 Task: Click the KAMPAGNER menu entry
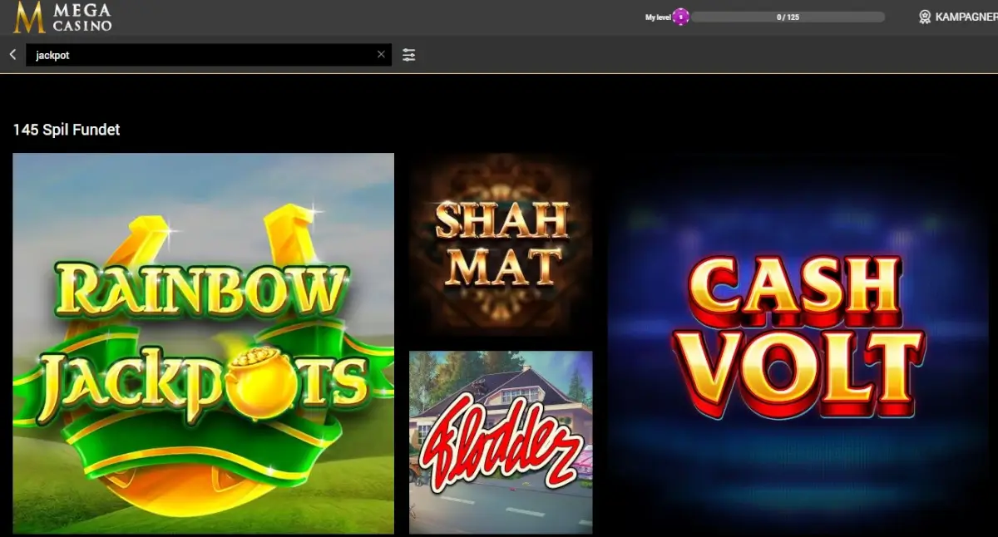[x=963, y=16]
